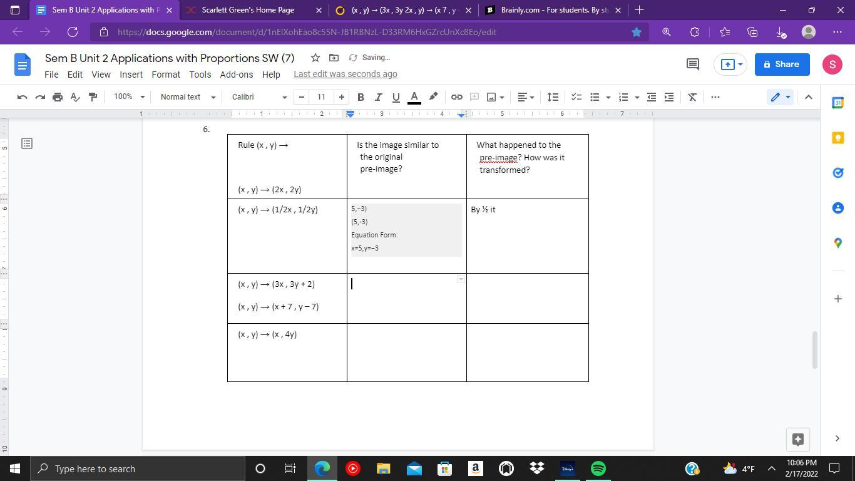Toggle the checklist format

point(576,97)
